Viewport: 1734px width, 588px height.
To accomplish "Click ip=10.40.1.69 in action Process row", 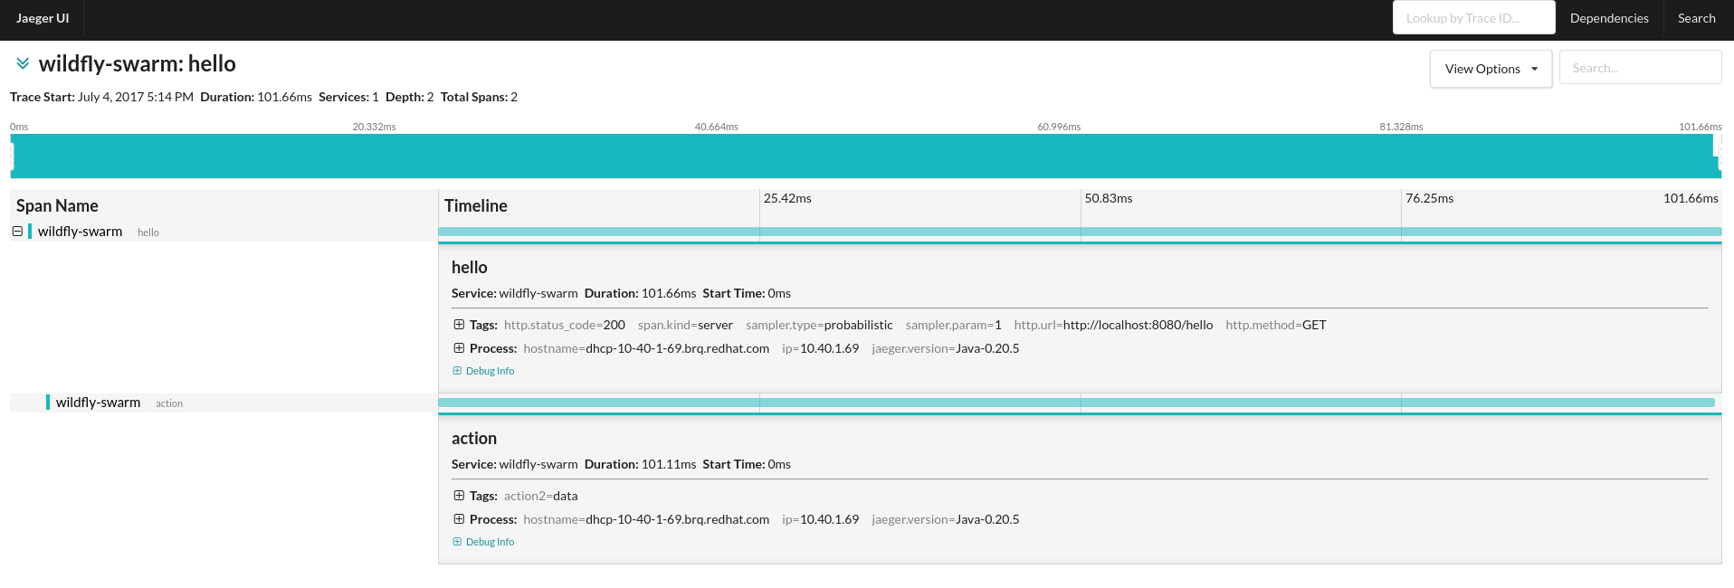I will (x=821, y=519).
